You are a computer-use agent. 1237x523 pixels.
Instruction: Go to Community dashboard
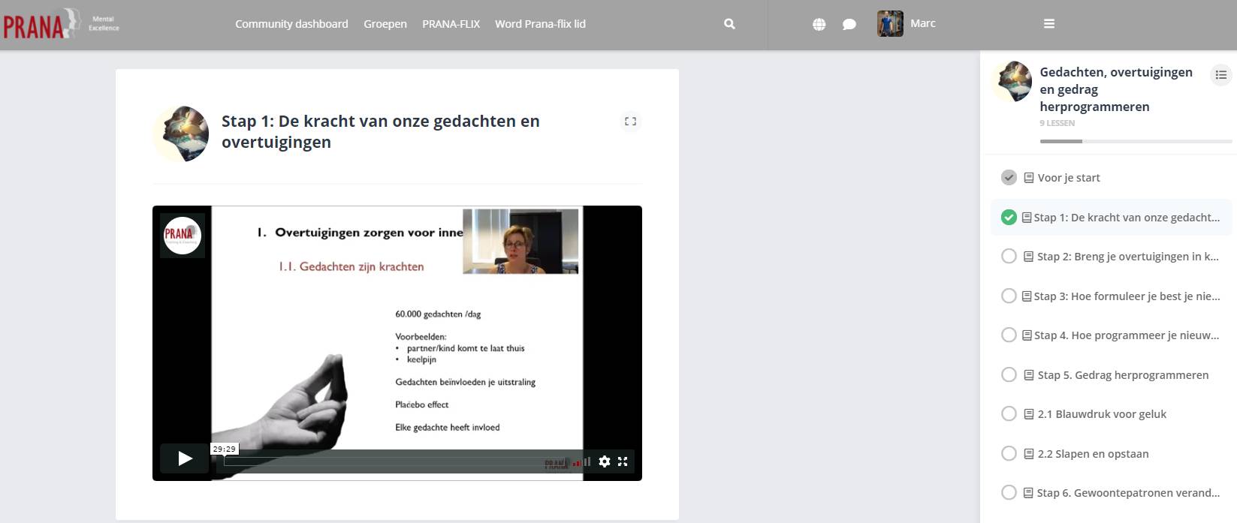[x=291, y=24]
